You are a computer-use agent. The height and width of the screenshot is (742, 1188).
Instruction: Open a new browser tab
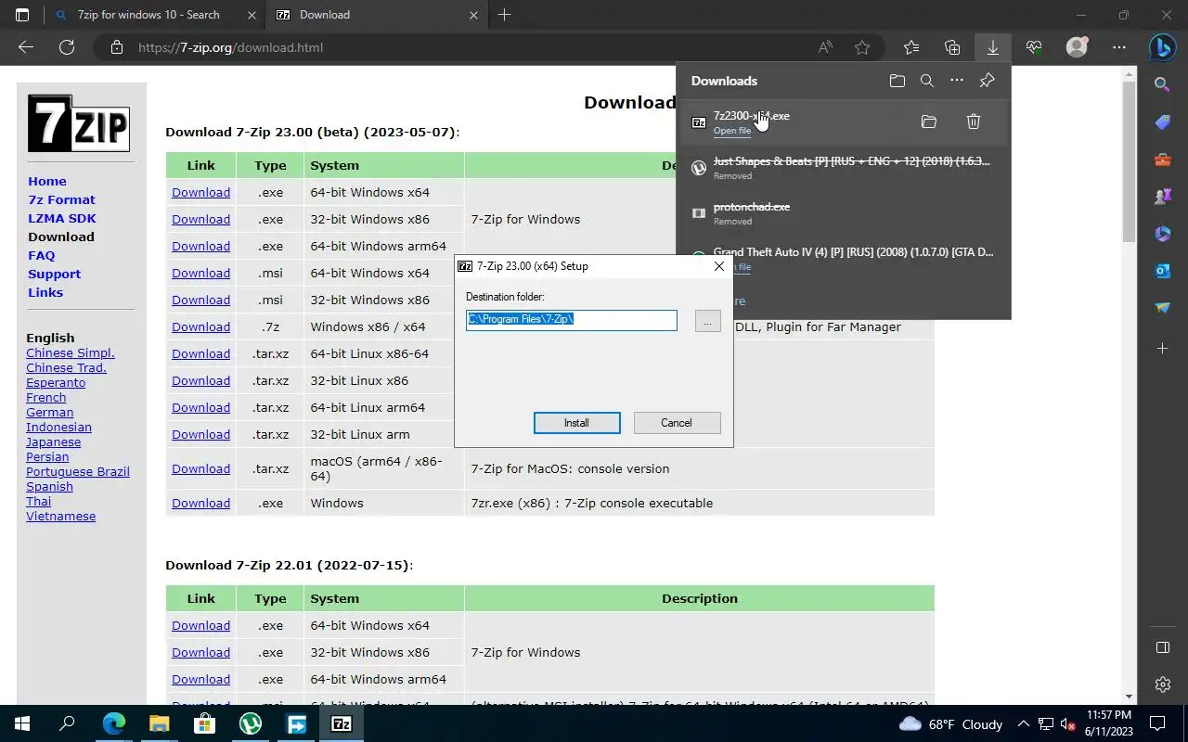click(x=504, y=15)
